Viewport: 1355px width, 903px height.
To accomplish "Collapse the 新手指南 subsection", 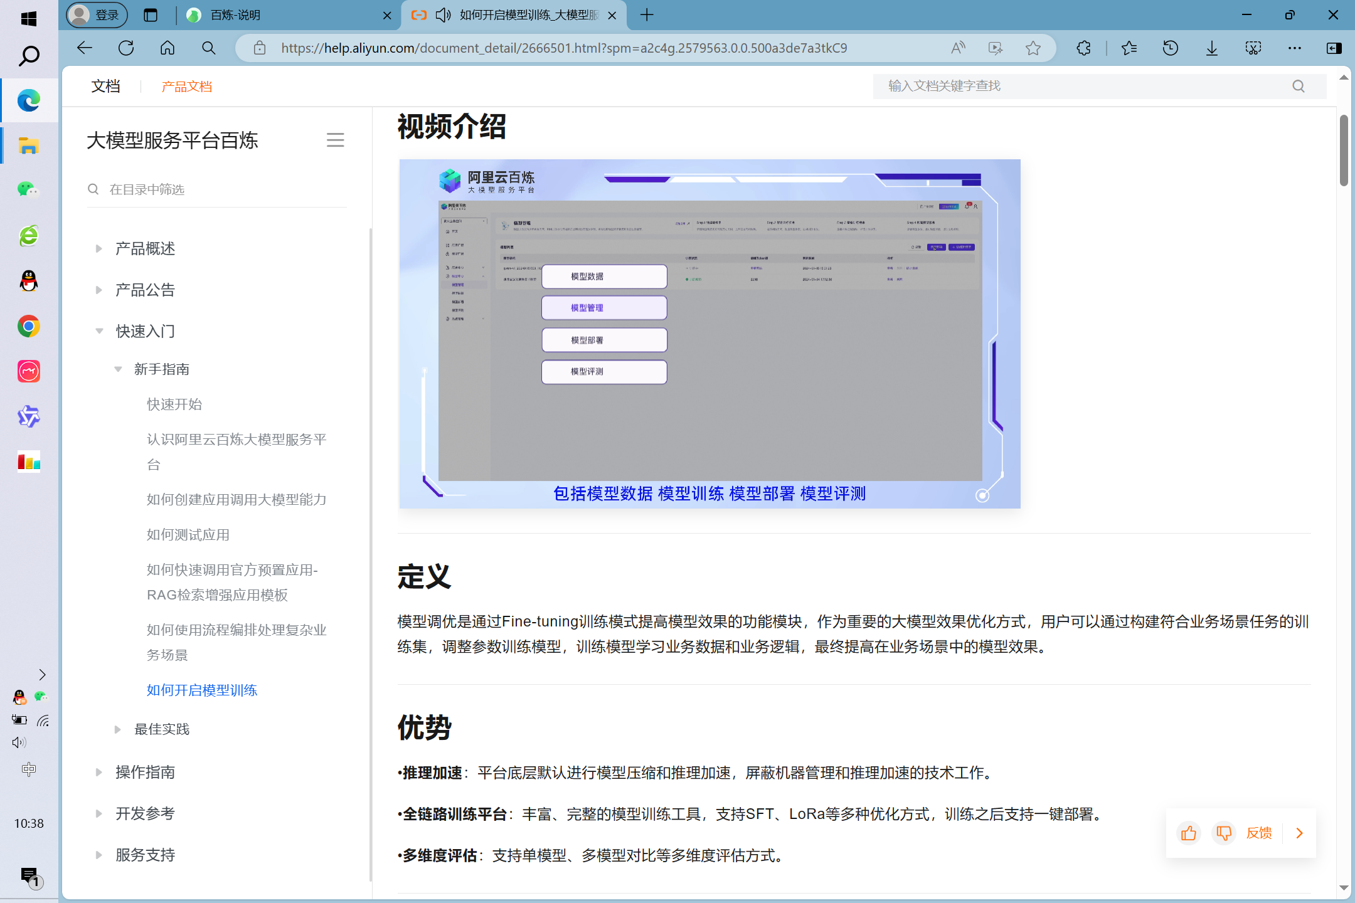I will click(117, 369).
